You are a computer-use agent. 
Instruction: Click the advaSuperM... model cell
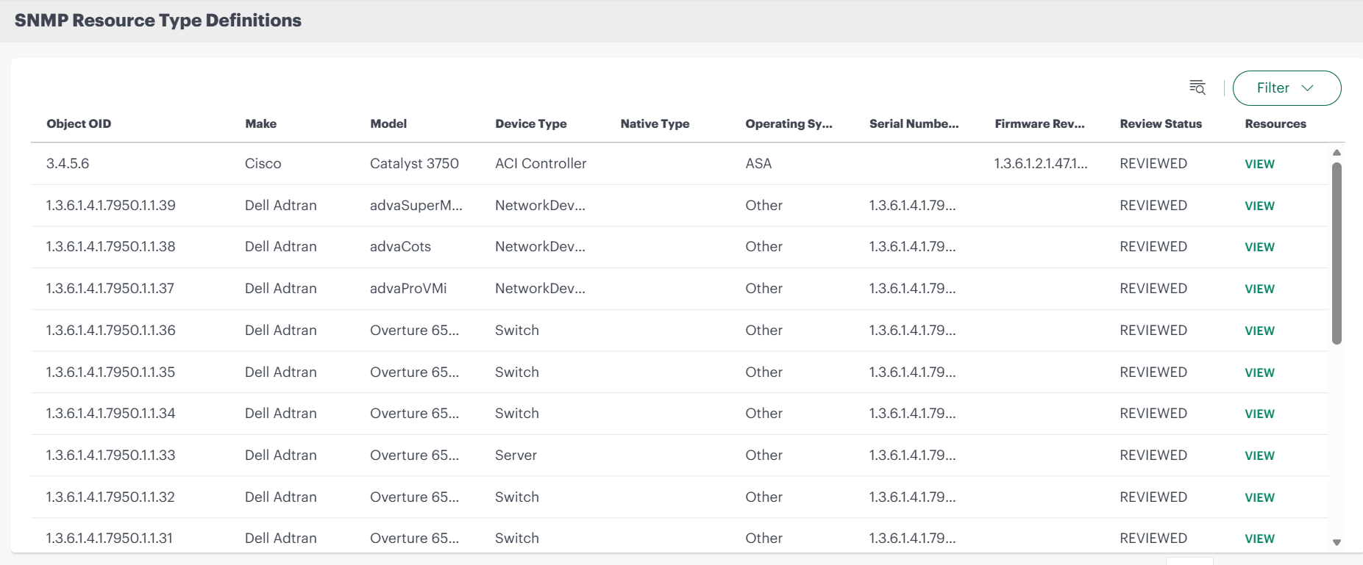(416, 205)
